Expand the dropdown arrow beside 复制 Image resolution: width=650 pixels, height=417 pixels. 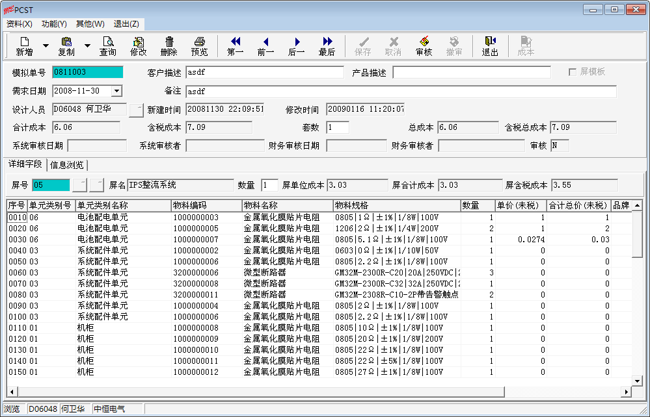pos(87,45)
